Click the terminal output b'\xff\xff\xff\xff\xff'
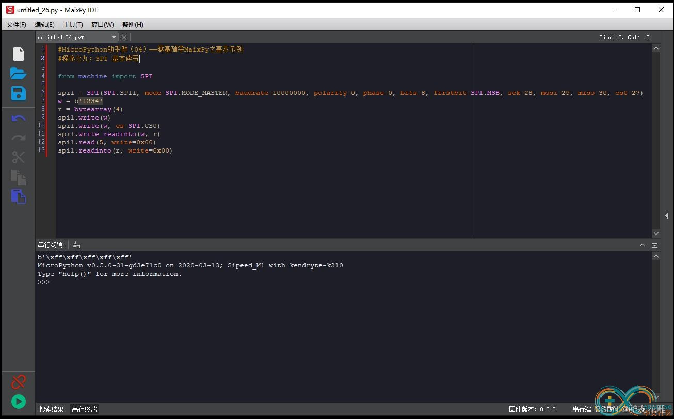674x419 pixels. click(85, 257)
